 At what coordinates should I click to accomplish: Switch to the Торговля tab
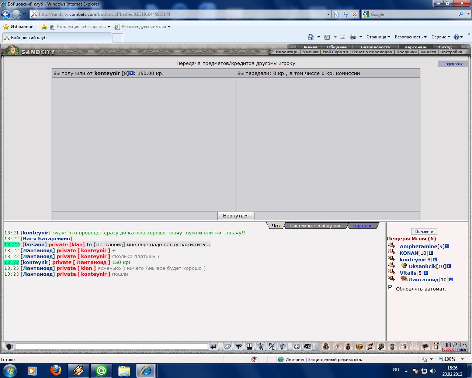[x=362, y=226]
